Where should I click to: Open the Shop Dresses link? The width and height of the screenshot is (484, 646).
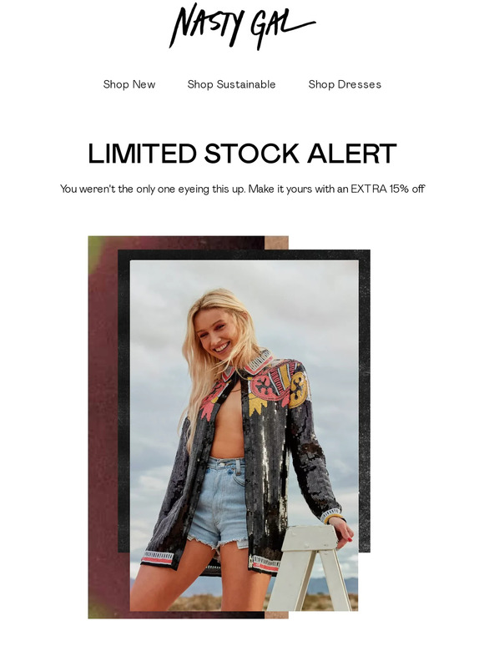coord(345,84)
